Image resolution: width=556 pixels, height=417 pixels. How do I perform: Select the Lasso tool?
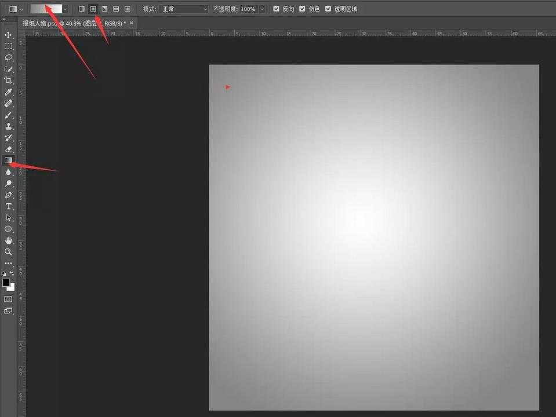[x=8, y=58]
